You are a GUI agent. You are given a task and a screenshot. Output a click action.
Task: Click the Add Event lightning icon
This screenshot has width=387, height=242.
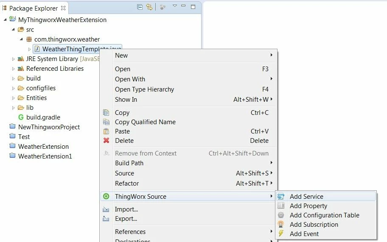[x=281, y=234]
